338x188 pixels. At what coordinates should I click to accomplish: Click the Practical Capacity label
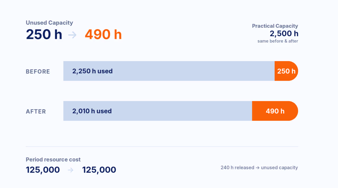click(x=275, y=26)
